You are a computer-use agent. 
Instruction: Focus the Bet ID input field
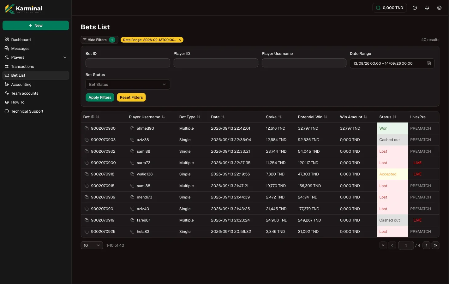pos(128,63)
